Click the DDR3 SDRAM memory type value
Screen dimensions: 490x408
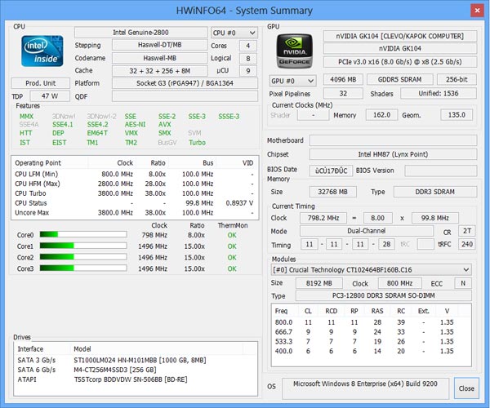pos(435,192)
